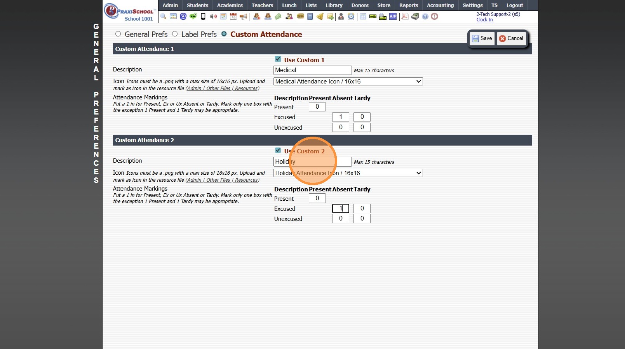Screen dimensions: 625x349
Task: Click the Logout menu item
Action: pos(515,5)
